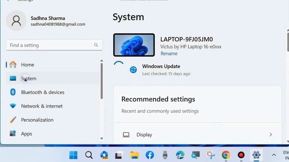
Task: Click the LAPTOP-9FJ05JM0 device name
Action: 186,39
